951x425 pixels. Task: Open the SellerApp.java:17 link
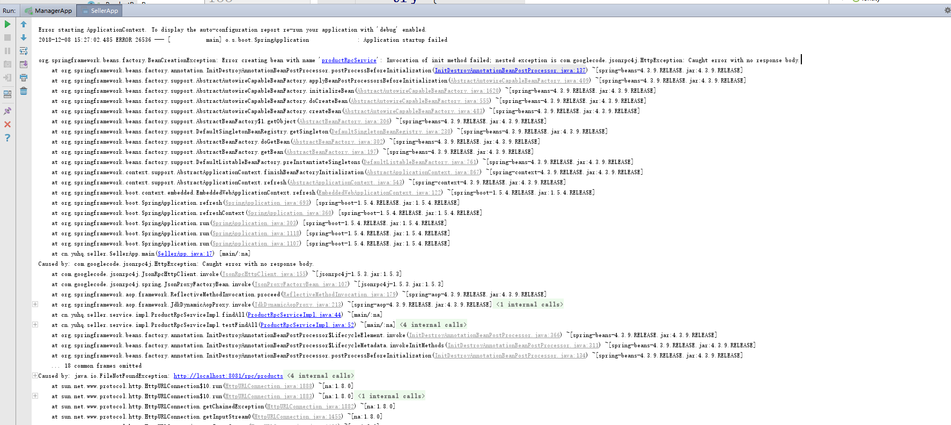[185, 254]
